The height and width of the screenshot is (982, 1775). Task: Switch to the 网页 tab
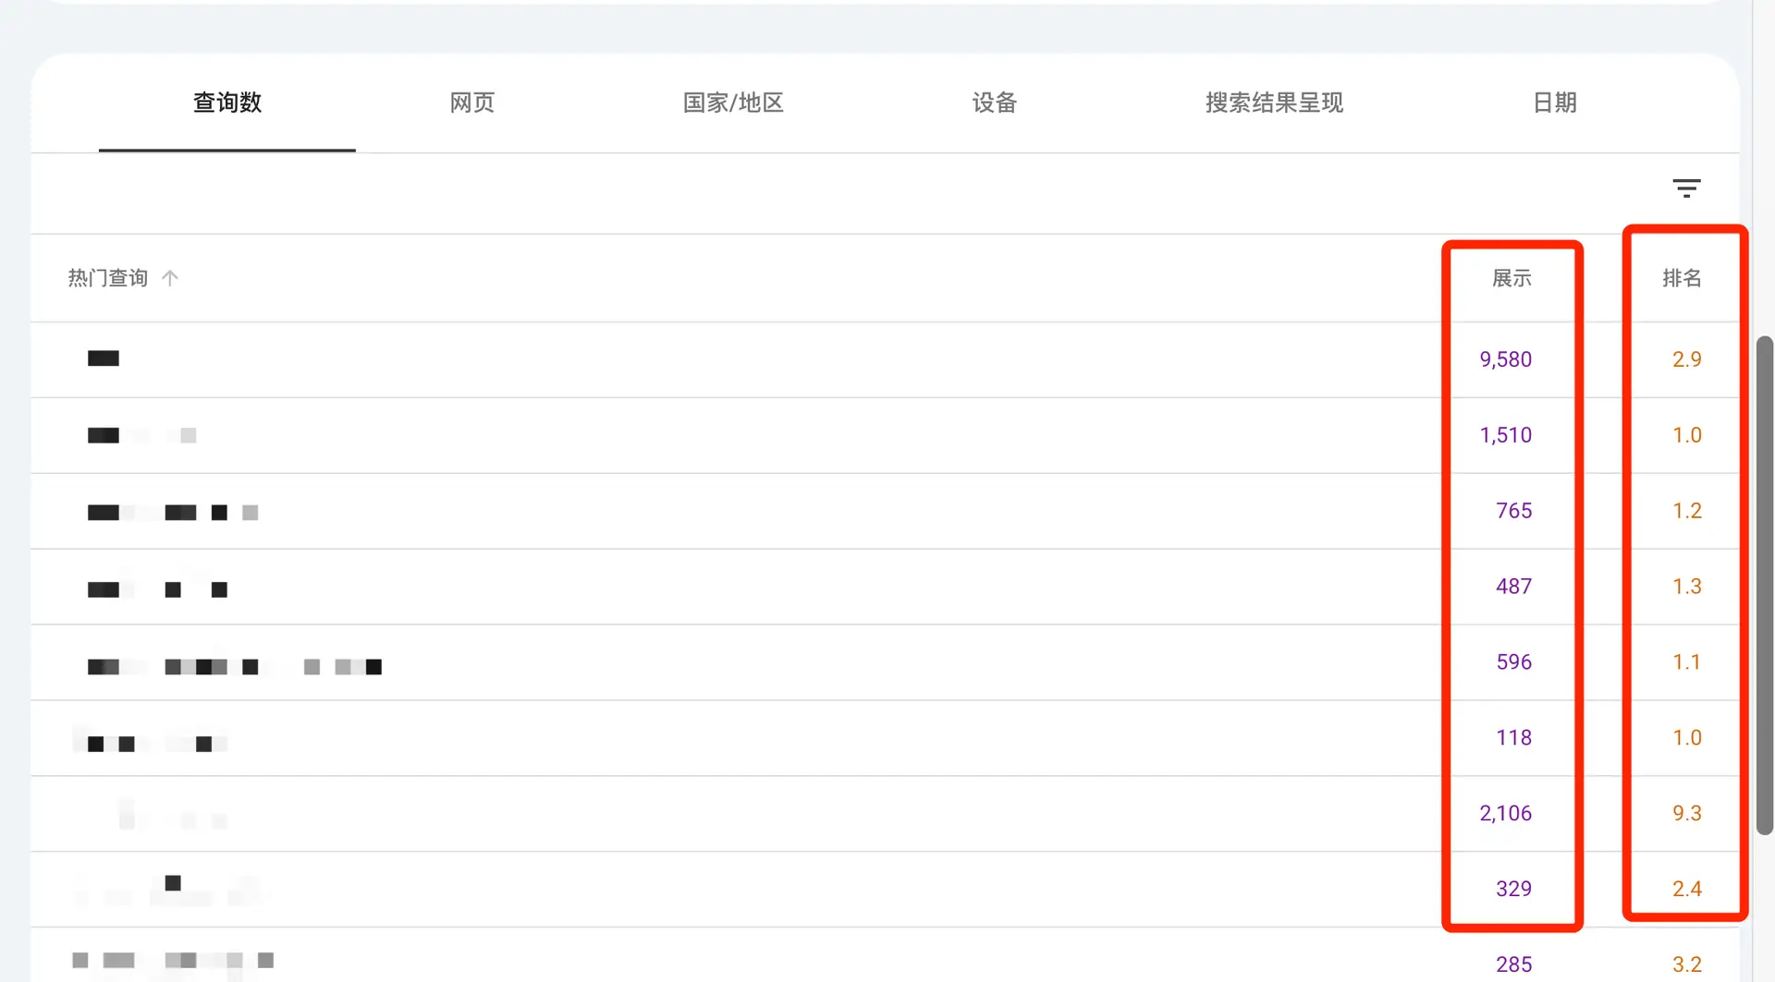click(x=472, y=103)
